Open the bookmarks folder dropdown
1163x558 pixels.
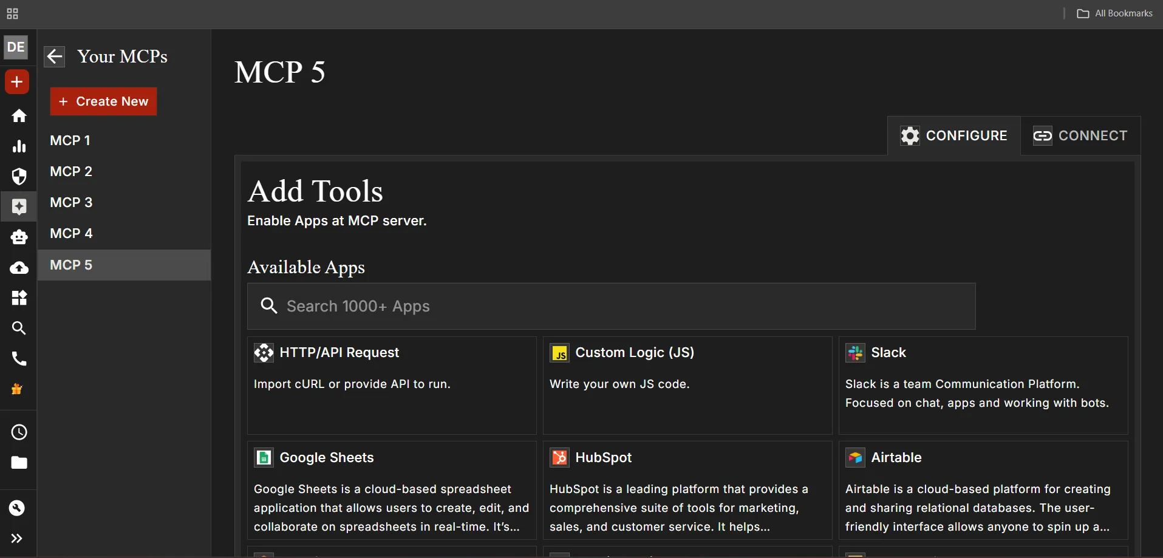click(1115, 13)
